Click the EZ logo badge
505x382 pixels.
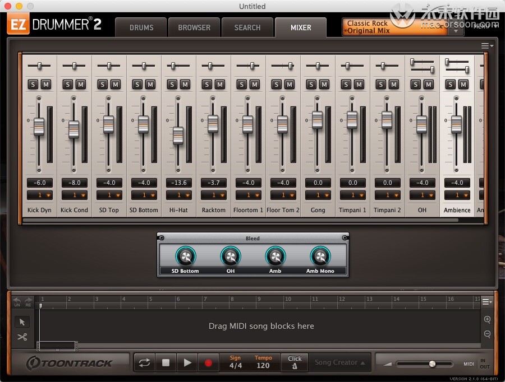(x=19, y=24)
